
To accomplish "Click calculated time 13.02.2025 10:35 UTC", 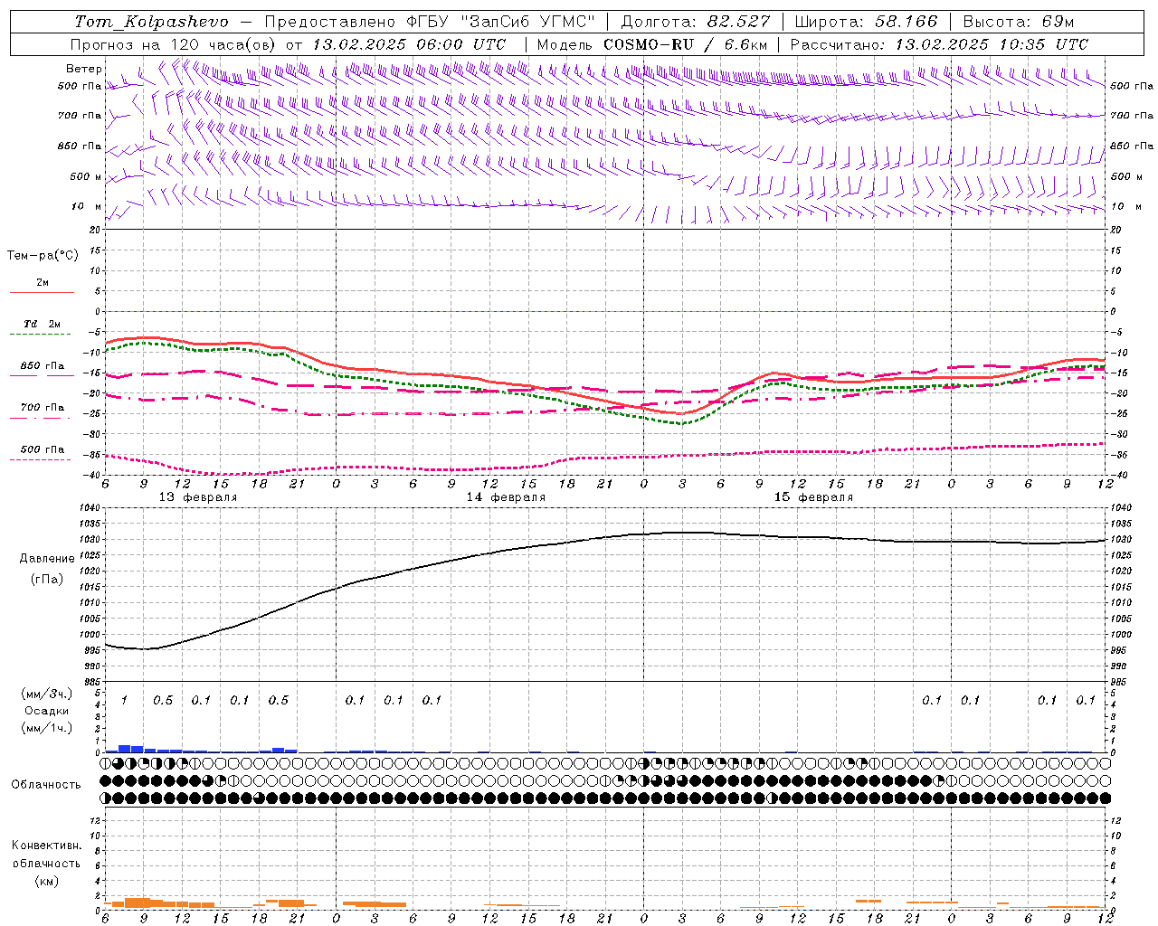I will (991, 44).
